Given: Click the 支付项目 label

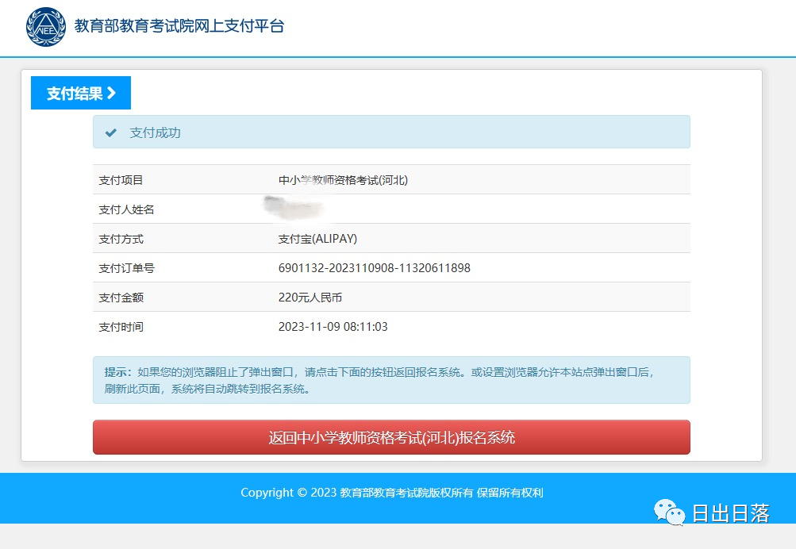Looking at the screenshot, I should 121,180.
